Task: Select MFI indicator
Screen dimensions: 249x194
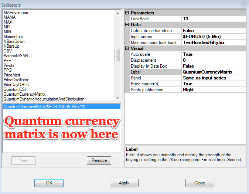Action: (7, 27)
